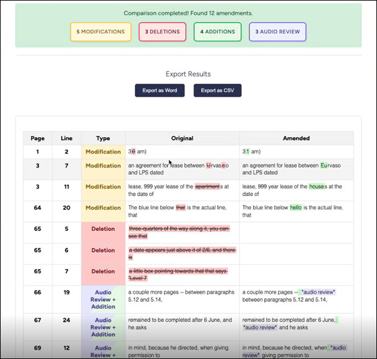
Task: Click original text 'remained to be completed after 6 June, and'
Action: [x=180, y=323]
